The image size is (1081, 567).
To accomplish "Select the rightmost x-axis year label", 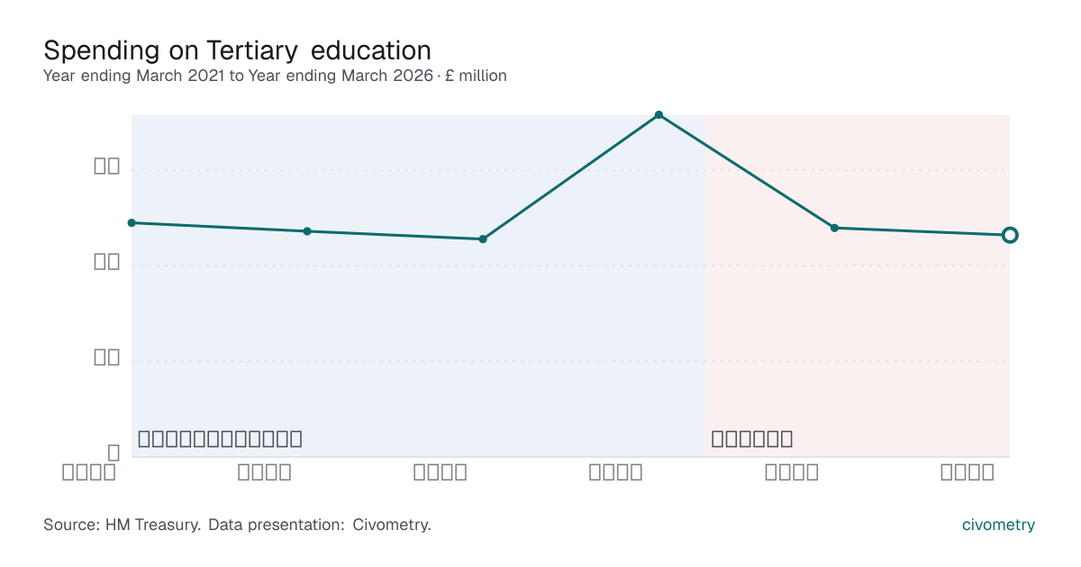I will [x=967, y=472].
